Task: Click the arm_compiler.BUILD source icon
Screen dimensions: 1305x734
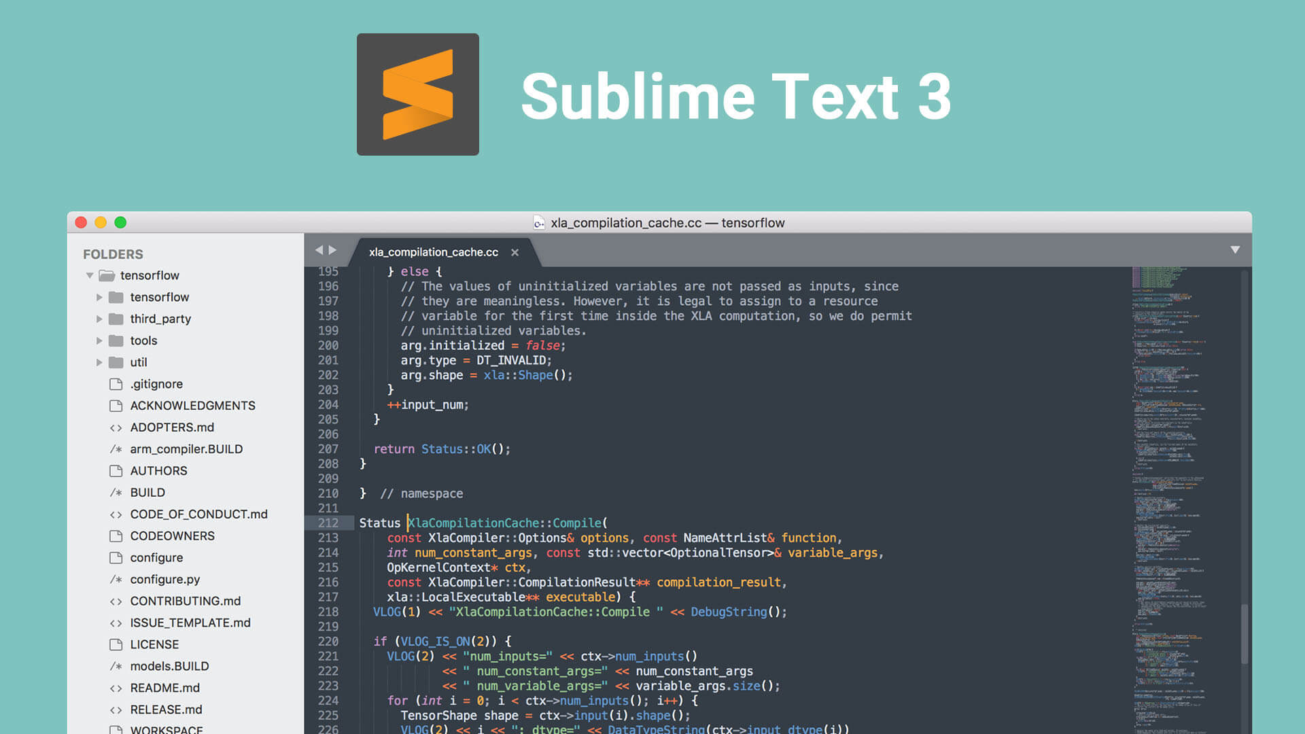Action: 116,449
